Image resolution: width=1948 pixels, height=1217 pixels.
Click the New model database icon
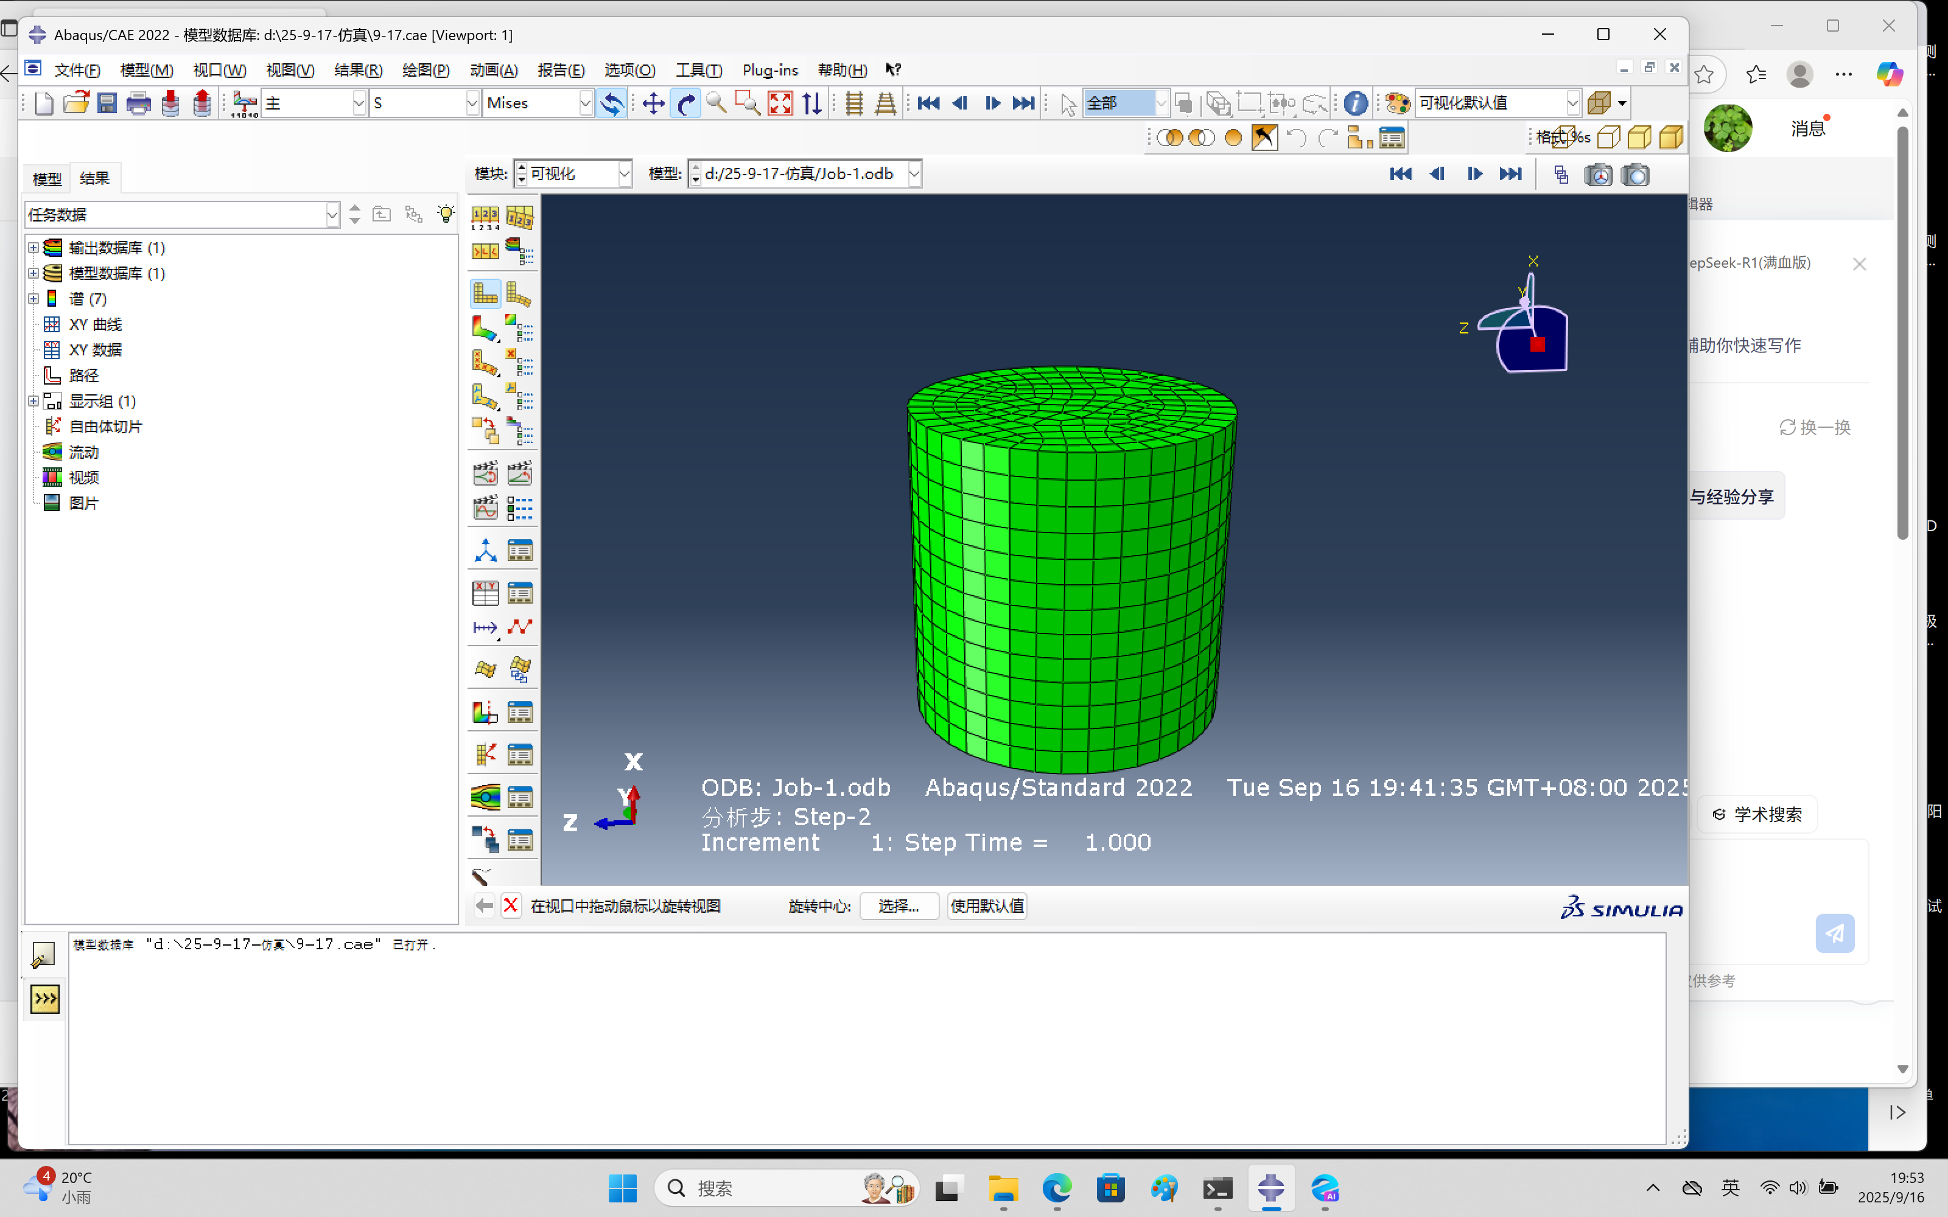(x=44, y=103)
